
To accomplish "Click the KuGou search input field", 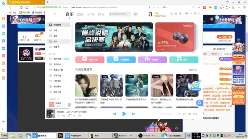I will click(x=120, y=14).
